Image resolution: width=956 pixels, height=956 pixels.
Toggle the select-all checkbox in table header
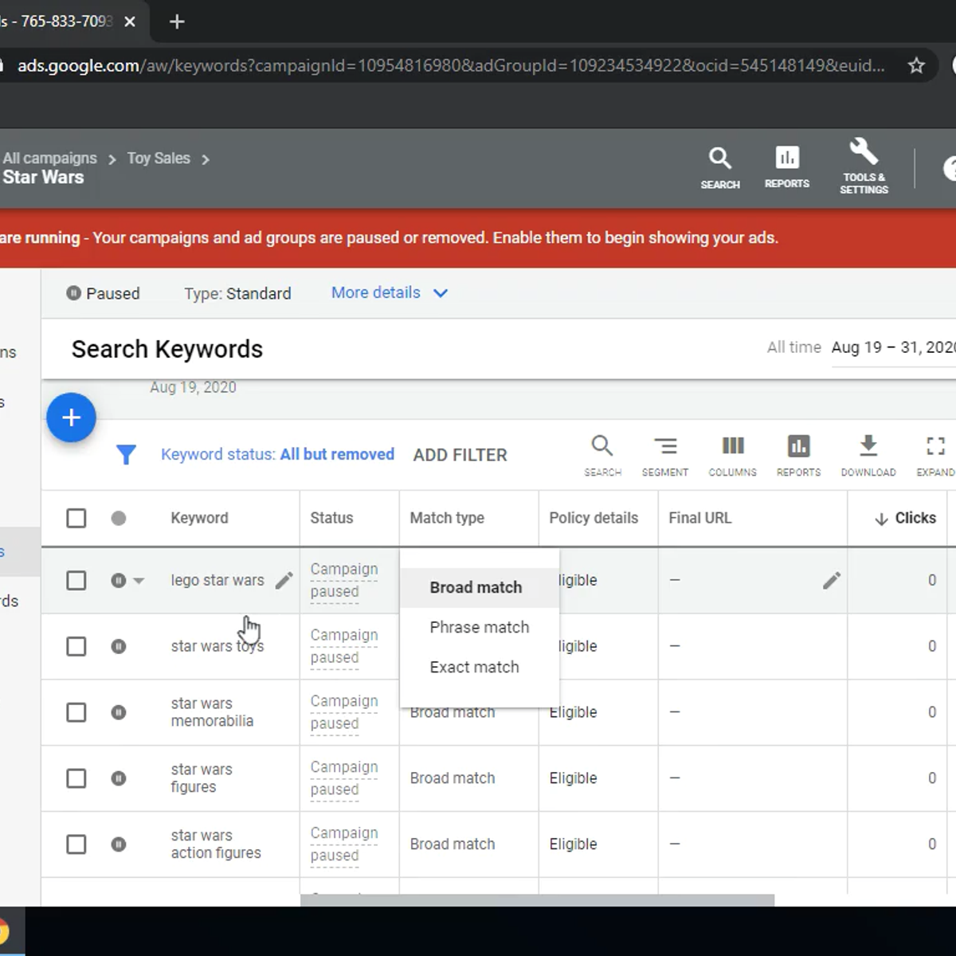coord(76,519)
